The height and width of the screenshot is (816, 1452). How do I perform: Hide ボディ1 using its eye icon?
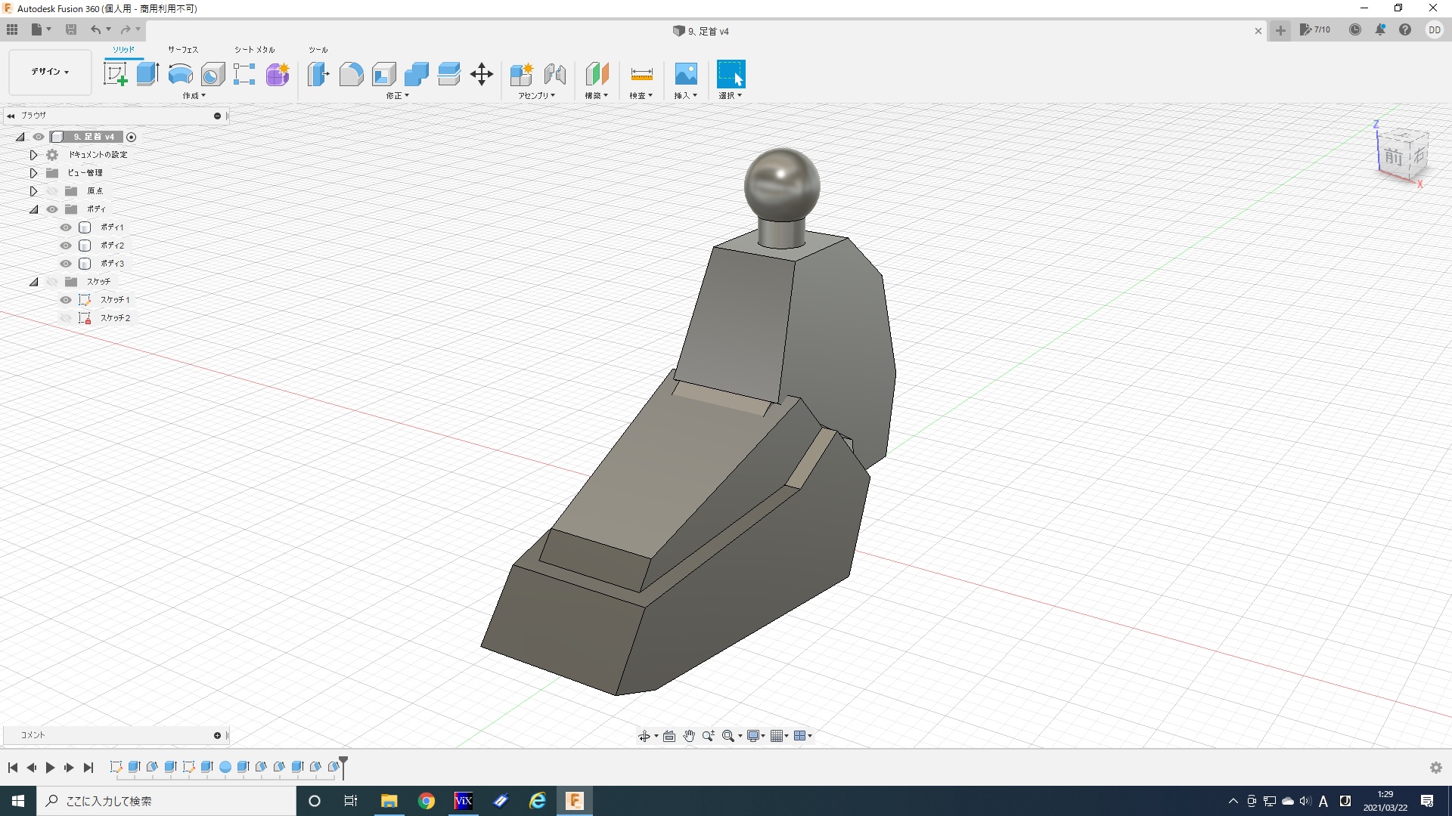pyautogui.click(x=66, y=227)
